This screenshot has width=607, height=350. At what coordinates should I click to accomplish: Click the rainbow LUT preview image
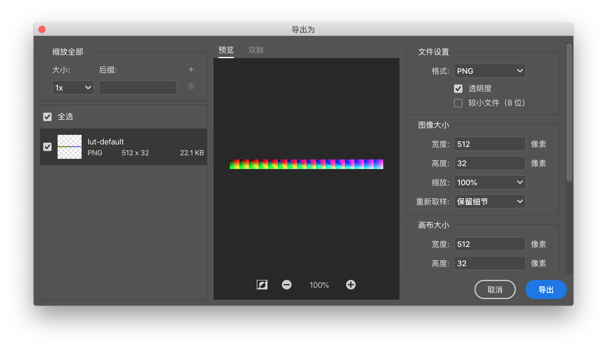coord(306,164)
